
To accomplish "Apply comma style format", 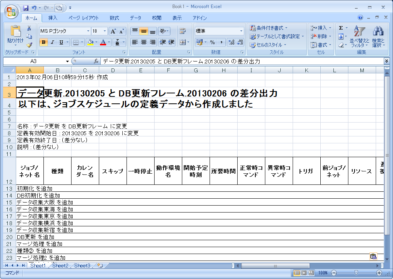I will pos(221,42).
